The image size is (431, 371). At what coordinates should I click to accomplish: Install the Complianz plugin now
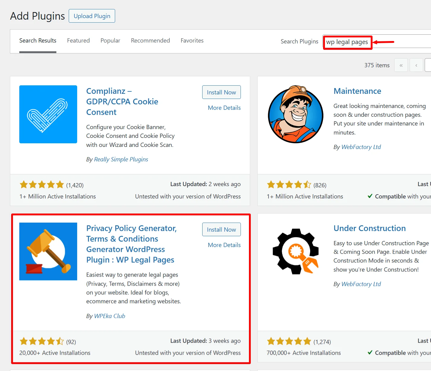221,92
